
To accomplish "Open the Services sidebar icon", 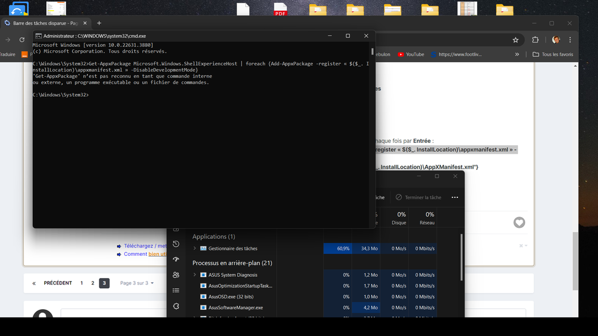I will pos(176,306).
